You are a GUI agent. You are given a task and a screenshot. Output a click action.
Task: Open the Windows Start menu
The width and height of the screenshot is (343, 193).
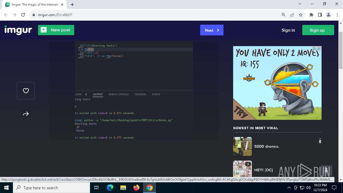(x=6, y=188)
